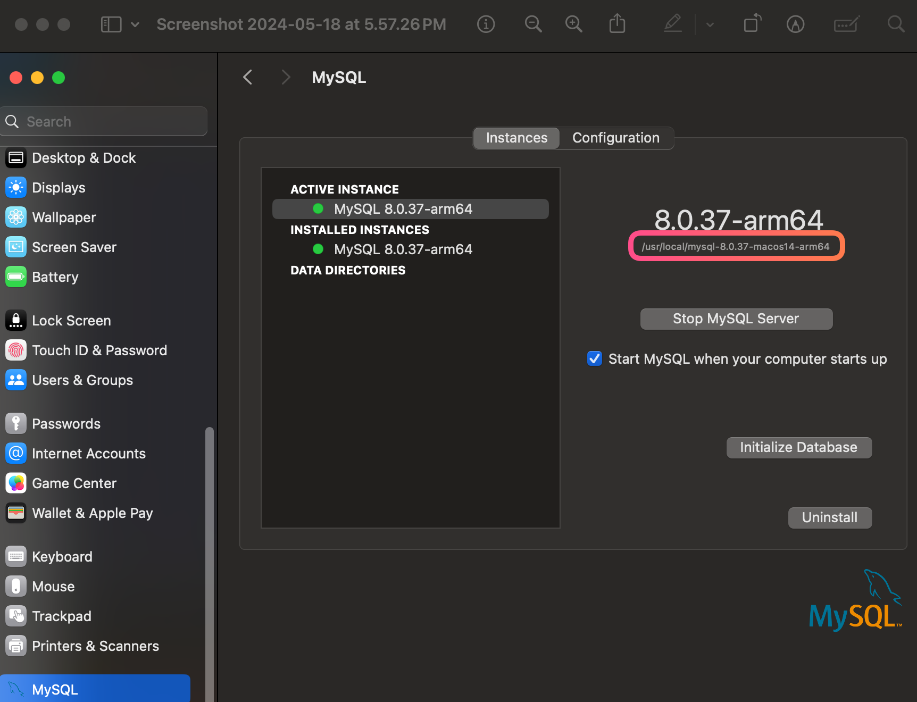Click the DATA DIRECTORIES heading
Screen dimensions: 917x702
348,271
